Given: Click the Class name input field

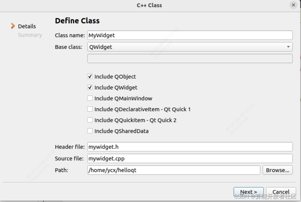Looking at the screenshot, I should (190, 35).
